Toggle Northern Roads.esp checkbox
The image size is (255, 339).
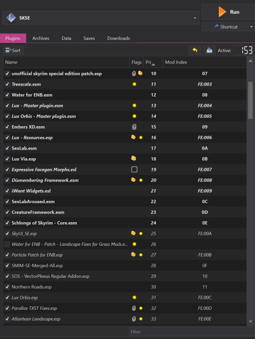pyautogui.click(x=7, y=287)
